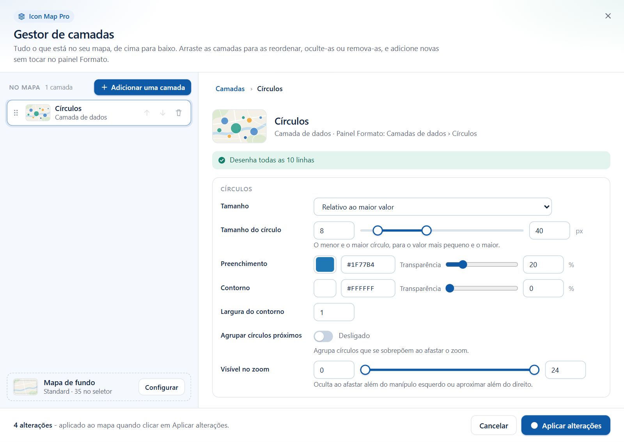Close the Gestor de camadas dialog
Image resolution: width=624 pixels, height=442 pixels.
[608, 16]
